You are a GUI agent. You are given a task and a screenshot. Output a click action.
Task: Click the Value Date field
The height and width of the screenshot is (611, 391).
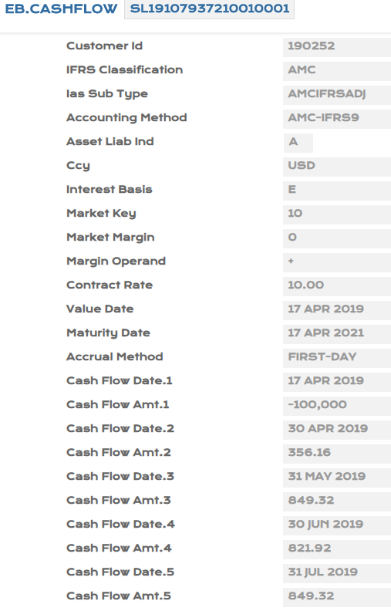coord(337,309)
